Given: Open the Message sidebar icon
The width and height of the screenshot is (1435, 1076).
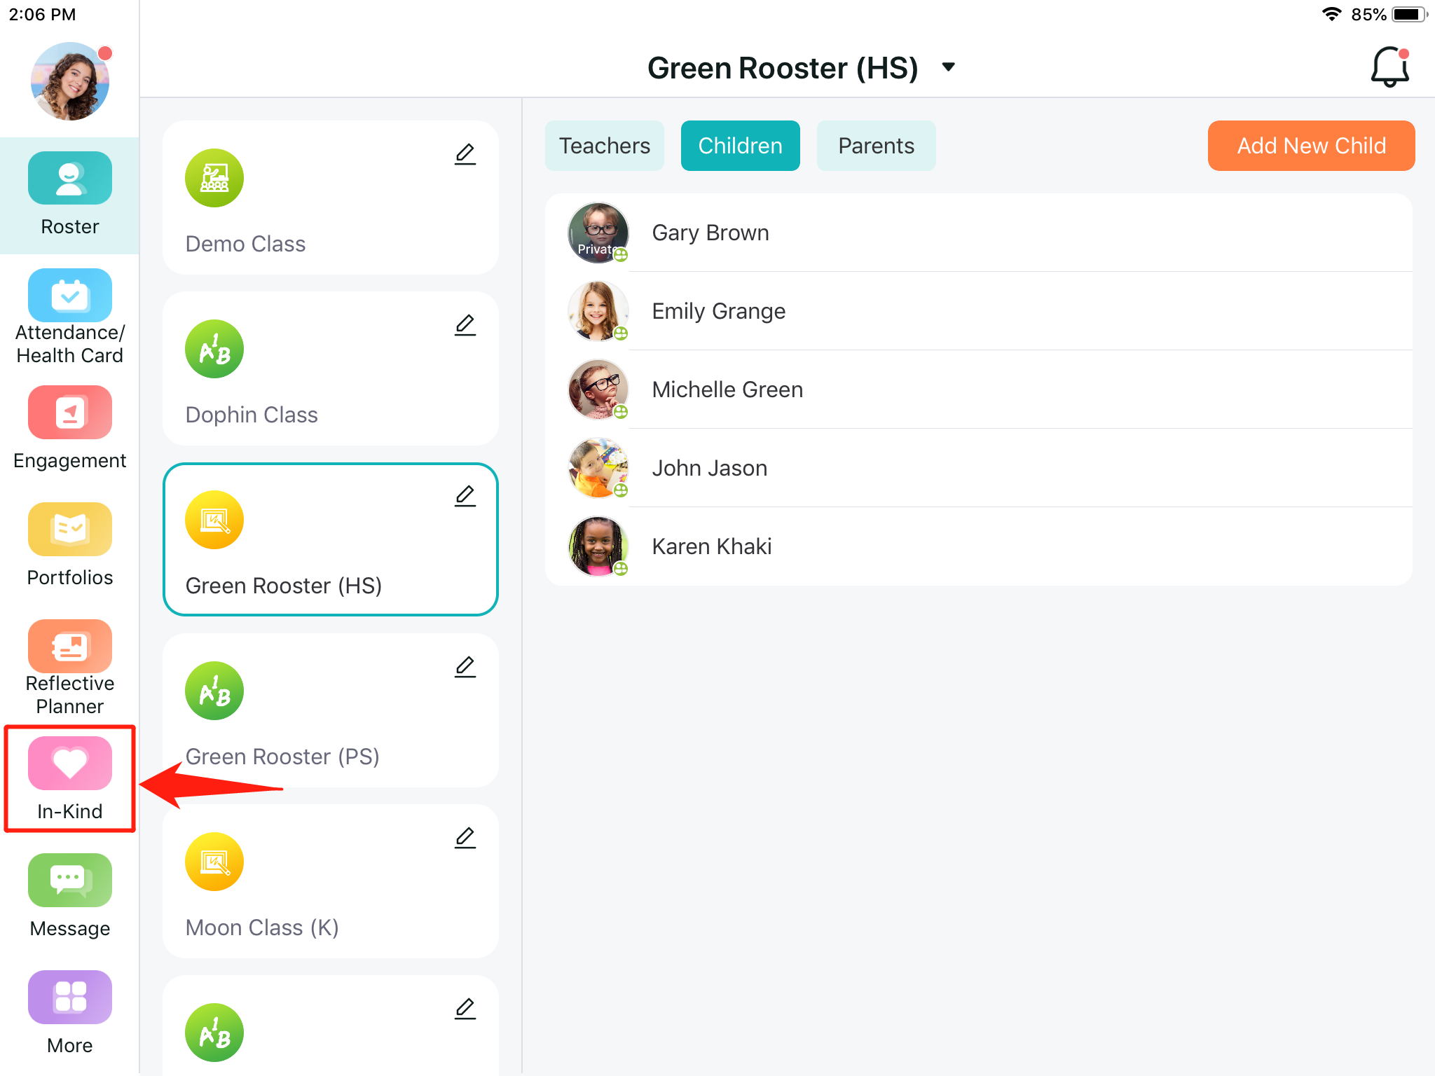Looking at the screenshot, I should pyautogui.click(x=70, y=880).
